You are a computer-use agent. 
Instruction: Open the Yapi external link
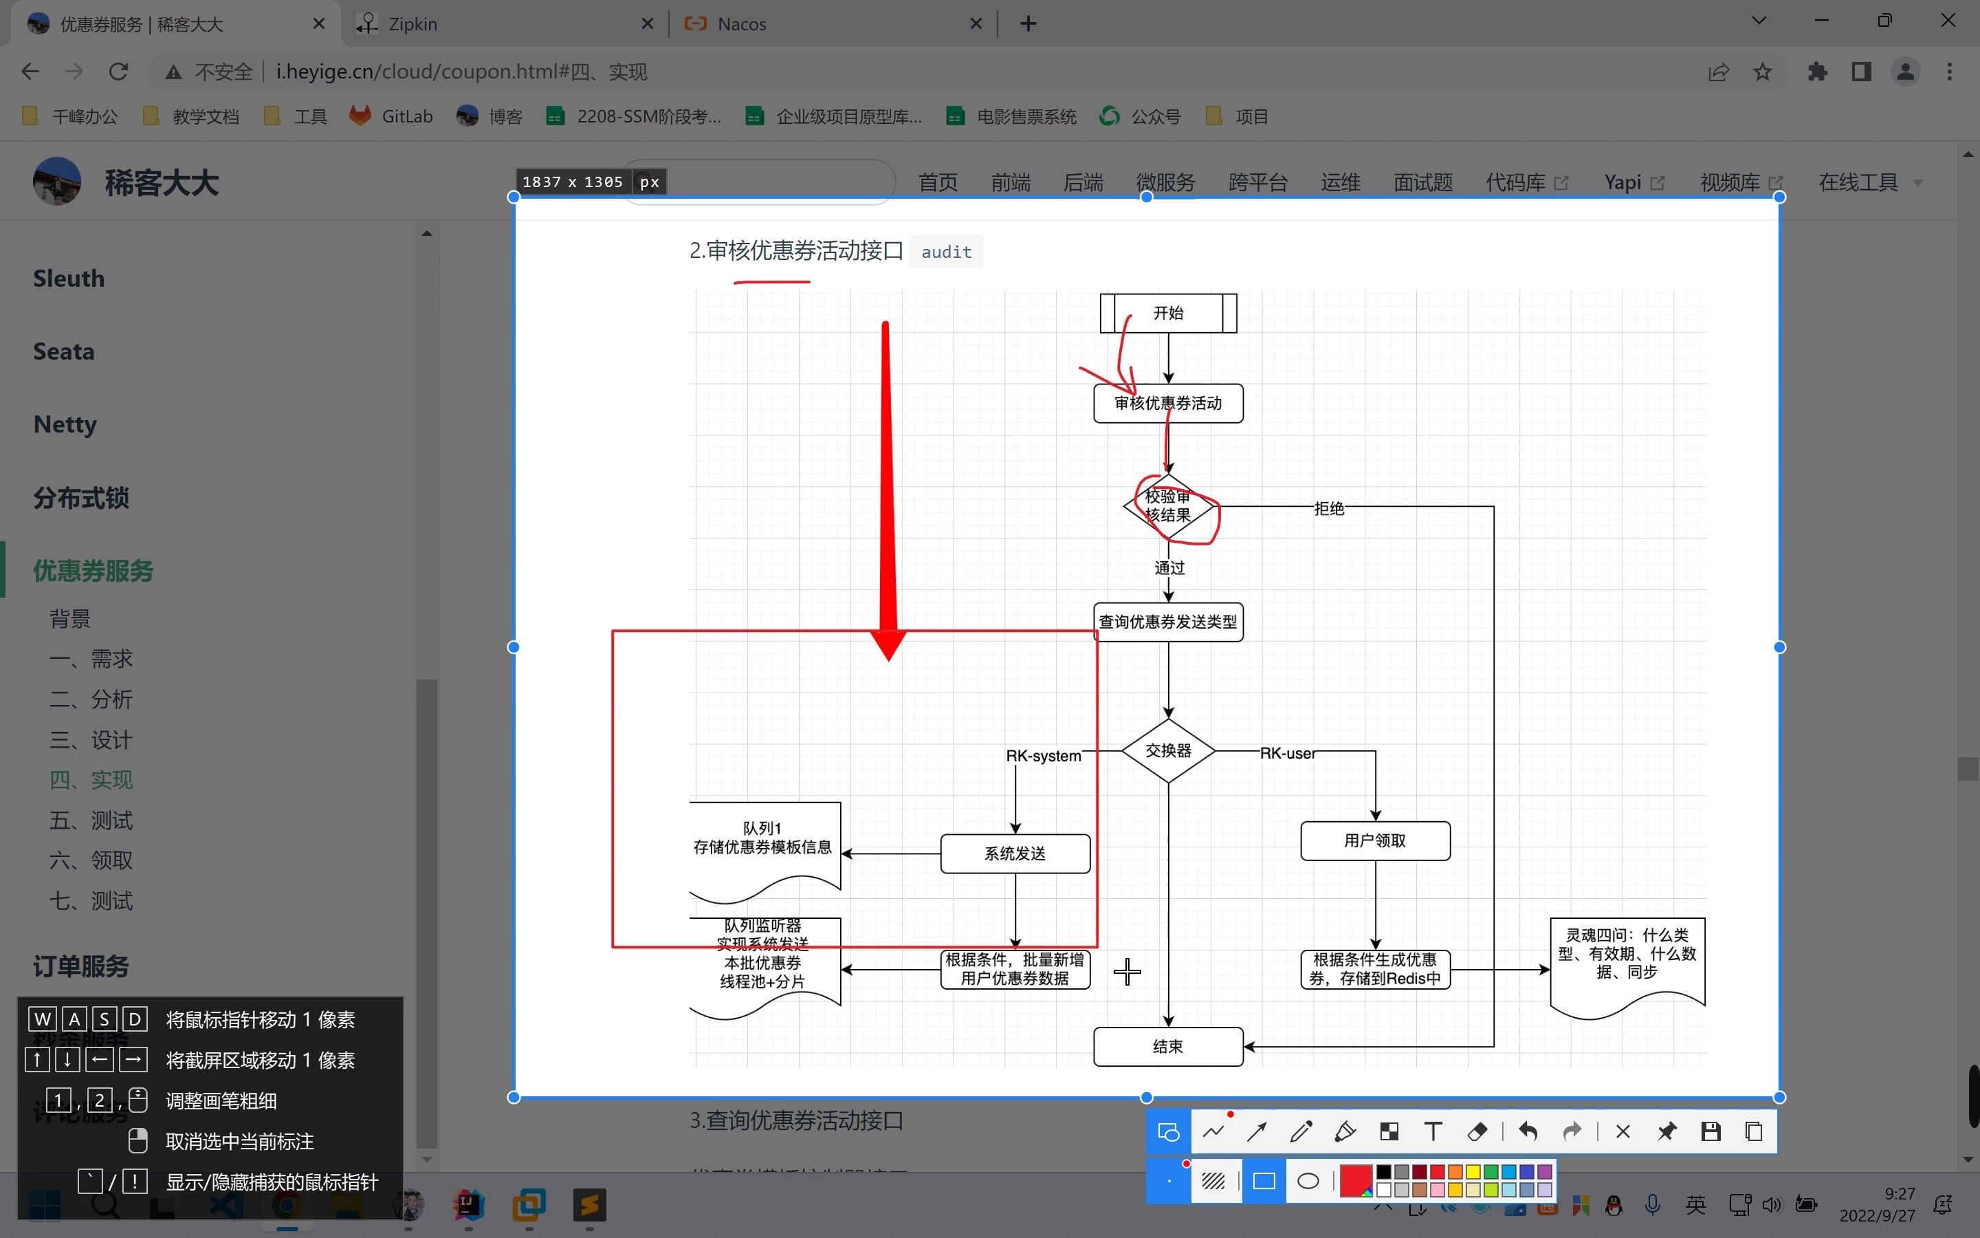coord(1634,182)
